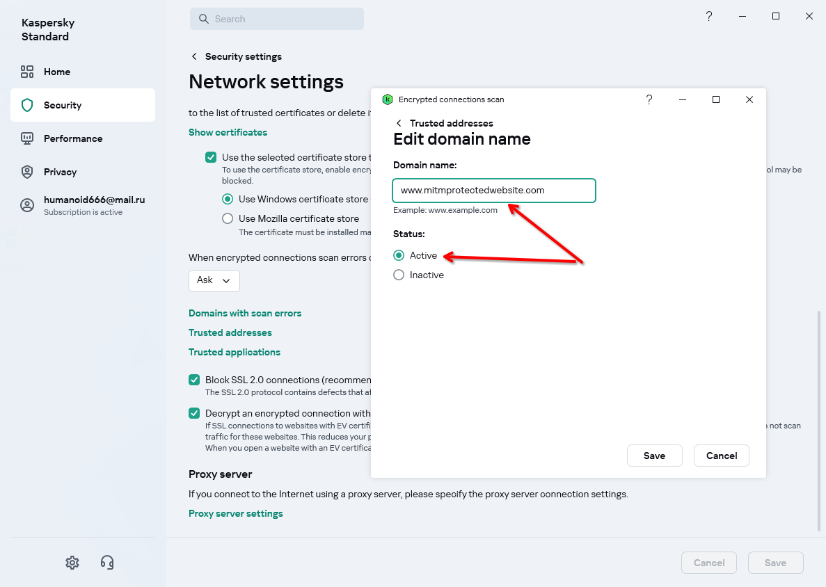Click the Kaspersky logo in dialog title
This screenshot has height=587, width=826.
[x=387, y=99]
